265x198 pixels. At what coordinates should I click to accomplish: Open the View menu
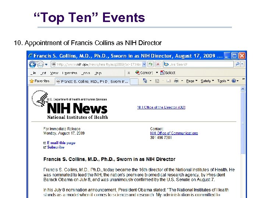click(54, 73)
